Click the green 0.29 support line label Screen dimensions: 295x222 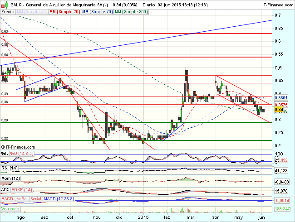(5, 120)
